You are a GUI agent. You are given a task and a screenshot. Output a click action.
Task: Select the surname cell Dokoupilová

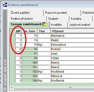click(x=73, y=45)
